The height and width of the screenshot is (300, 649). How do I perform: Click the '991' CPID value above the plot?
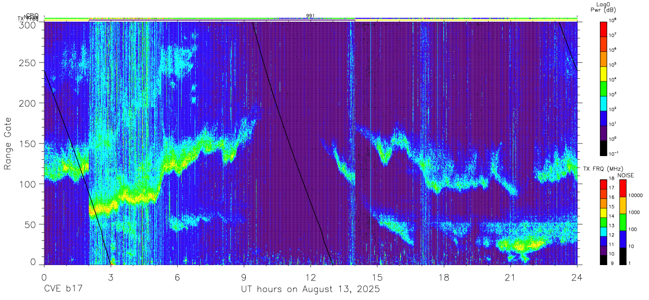pyautogui.click(x=310, y=15)
